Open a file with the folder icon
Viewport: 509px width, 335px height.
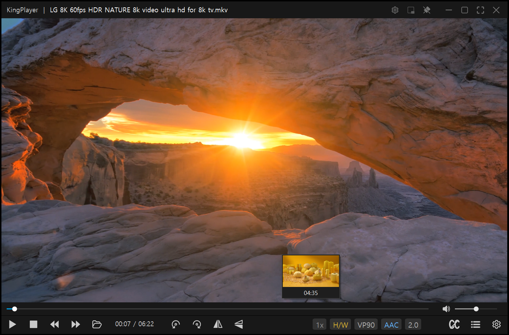[x=97, y=324]
